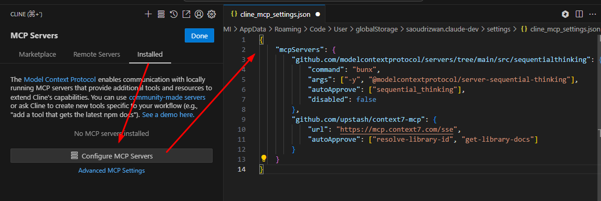Split the editor to the right

[x=579, y=14]
